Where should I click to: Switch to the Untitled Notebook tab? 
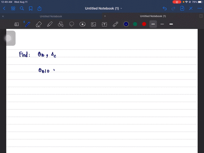point(51,16)
